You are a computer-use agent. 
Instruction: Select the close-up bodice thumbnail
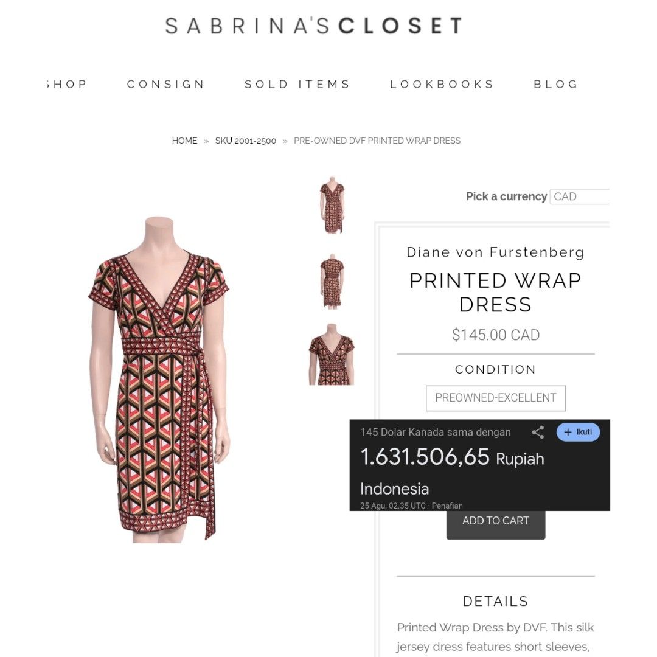(x=332, y=355)
